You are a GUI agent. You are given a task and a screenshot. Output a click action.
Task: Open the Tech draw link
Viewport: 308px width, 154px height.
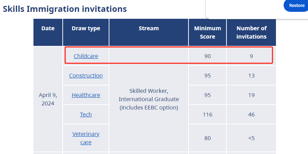86,114
